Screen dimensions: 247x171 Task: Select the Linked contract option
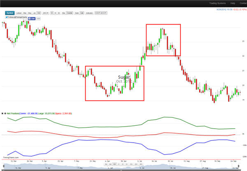coord(18,13)
